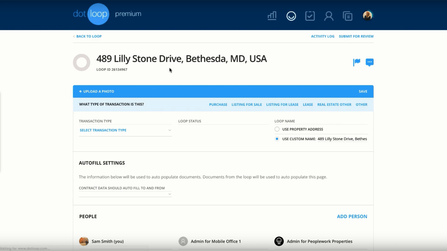Viewport: 447px width, 251px height.
Task: Open the chat message bubble icon
Action: pyautogui.click(x=369, y=62)
